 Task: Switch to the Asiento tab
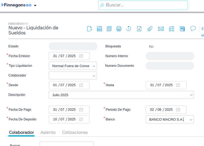48,133
